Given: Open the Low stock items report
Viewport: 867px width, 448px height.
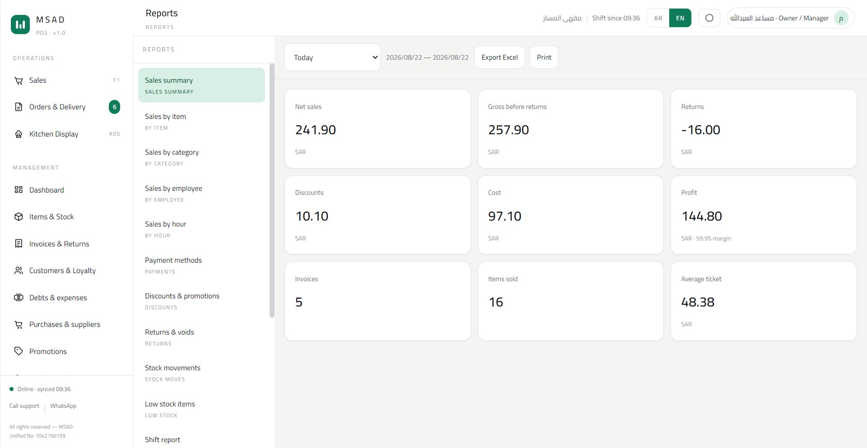Looking at the screenshot, I should tap(201, 409).
